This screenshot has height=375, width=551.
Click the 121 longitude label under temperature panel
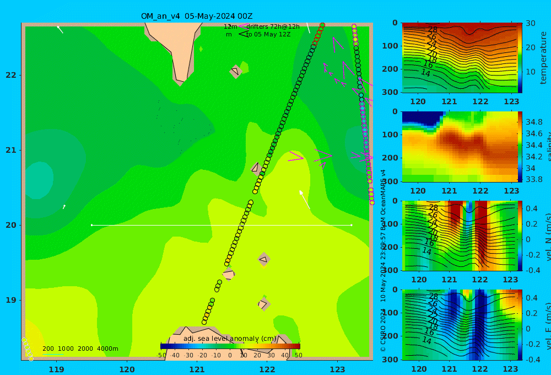[449, 101]
